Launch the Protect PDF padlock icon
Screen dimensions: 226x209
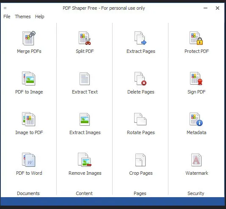[x=196, y=38]
